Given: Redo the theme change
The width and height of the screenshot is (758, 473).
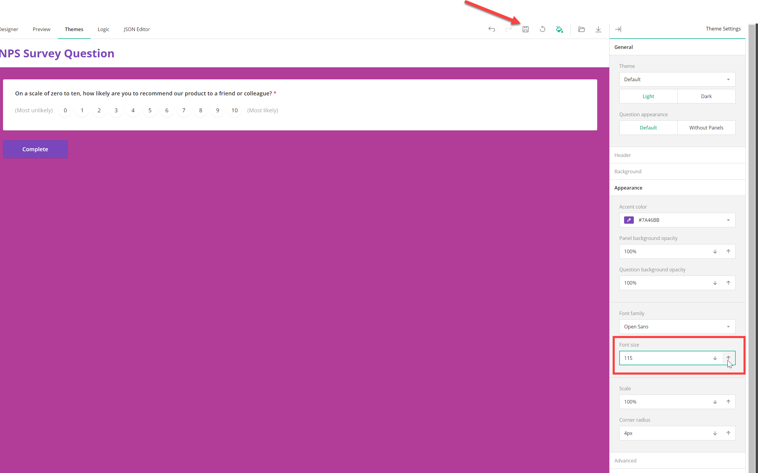Looking at the screenshot, I should pos(509,29).
